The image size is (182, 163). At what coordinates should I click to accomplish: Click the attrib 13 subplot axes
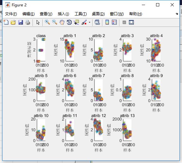(127, 130)
